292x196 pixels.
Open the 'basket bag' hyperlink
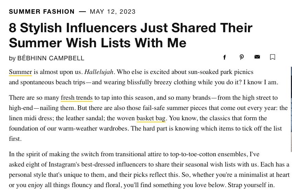tap(151, 118)
